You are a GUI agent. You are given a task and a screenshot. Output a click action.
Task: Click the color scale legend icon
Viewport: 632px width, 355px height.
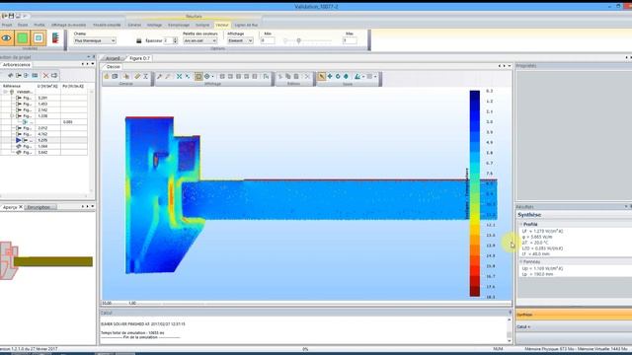pyautogui.click(x=55, y=38)
